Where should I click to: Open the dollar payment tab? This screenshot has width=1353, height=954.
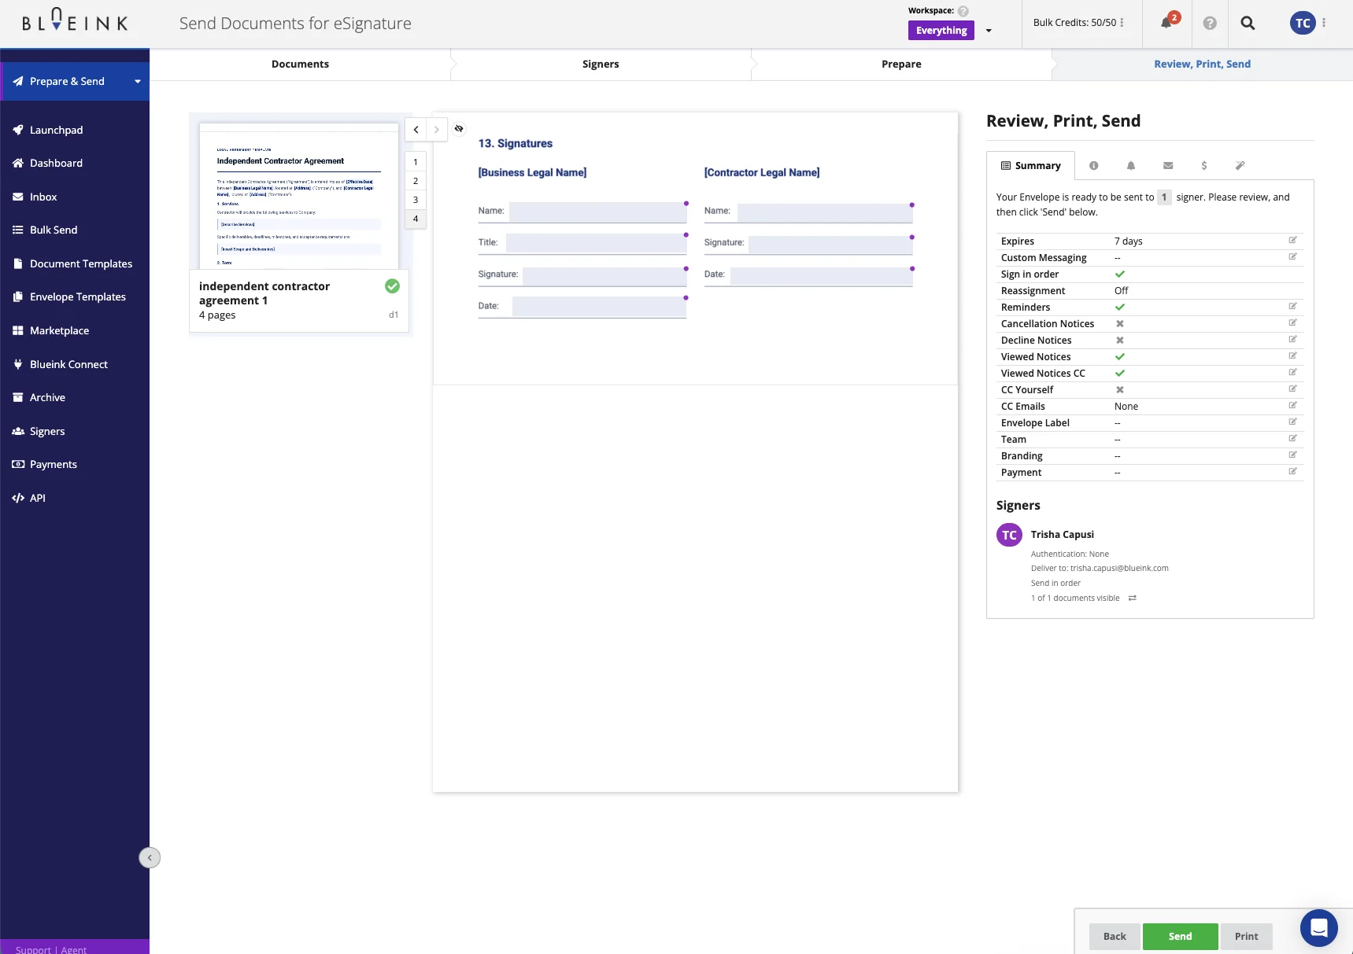pos(1204,166)
